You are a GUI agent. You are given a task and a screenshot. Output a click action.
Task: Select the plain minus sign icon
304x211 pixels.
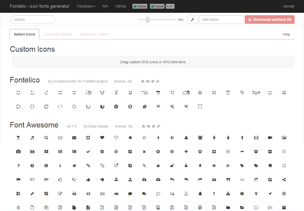[242, 152]
